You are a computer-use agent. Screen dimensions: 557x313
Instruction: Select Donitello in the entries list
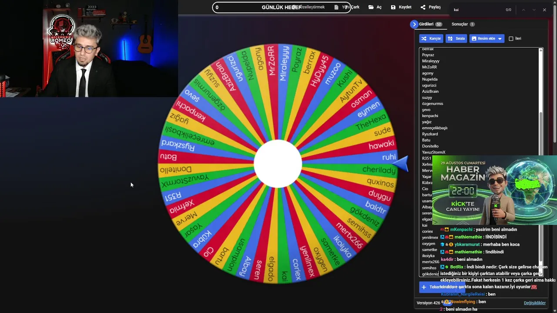click(430, 146)
